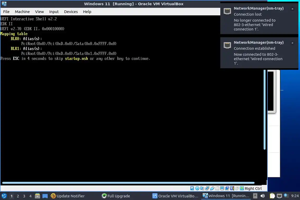The height and width of the screenshot is (200, 300).
Task: Click the VirtualBox window title icon
Action: 4,4
